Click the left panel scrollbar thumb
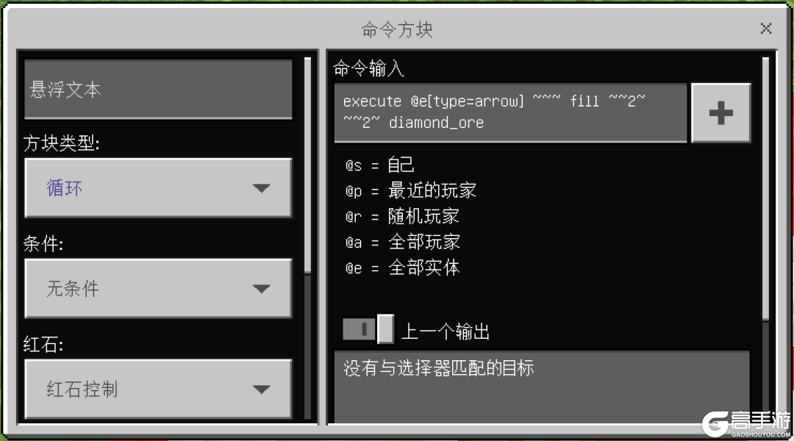The height and width of the screenshot is (441, 794). (307, 165)
